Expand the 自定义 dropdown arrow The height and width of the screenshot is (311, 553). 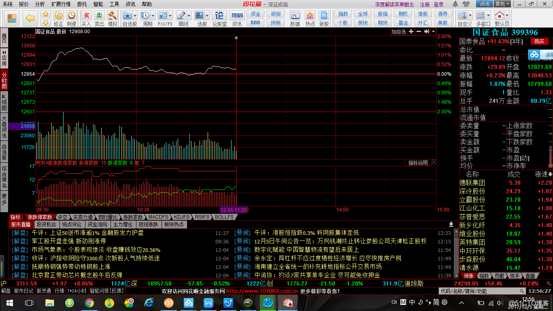pos(470,15)
